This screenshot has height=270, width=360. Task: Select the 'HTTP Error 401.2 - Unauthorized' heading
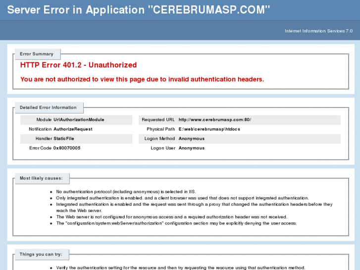coord(78,65)
